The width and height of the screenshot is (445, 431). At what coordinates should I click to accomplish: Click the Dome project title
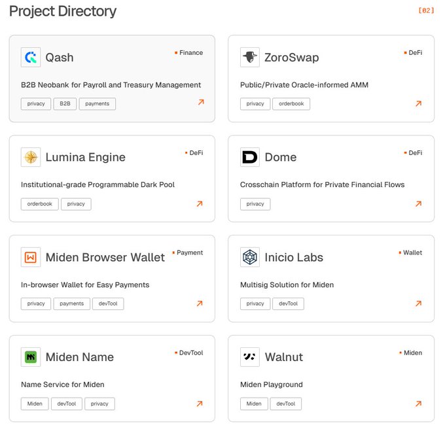[x=281, y=158]
